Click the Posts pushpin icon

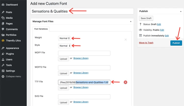point(3,12)
